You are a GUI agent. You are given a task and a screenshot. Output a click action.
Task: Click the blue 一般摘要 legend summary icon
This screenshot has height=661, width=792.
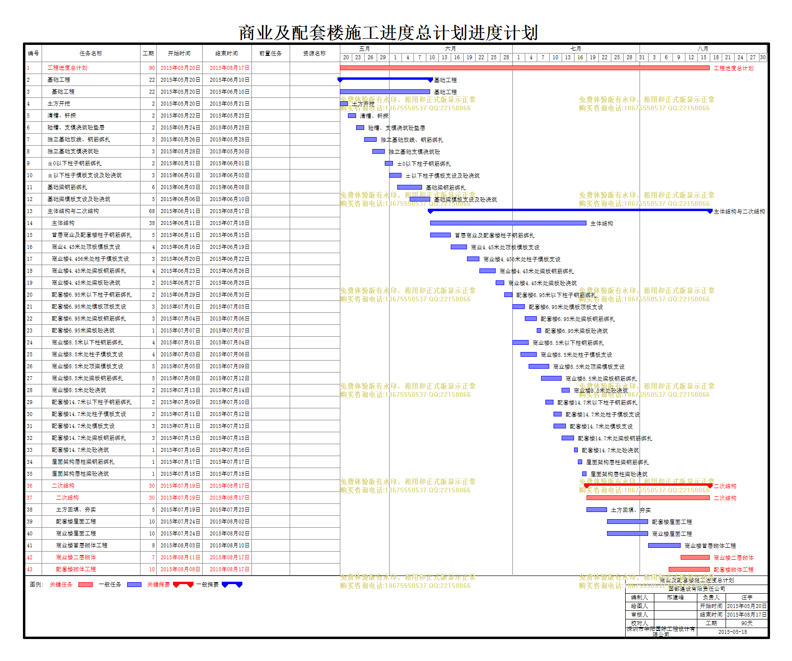tap(232, 585)
